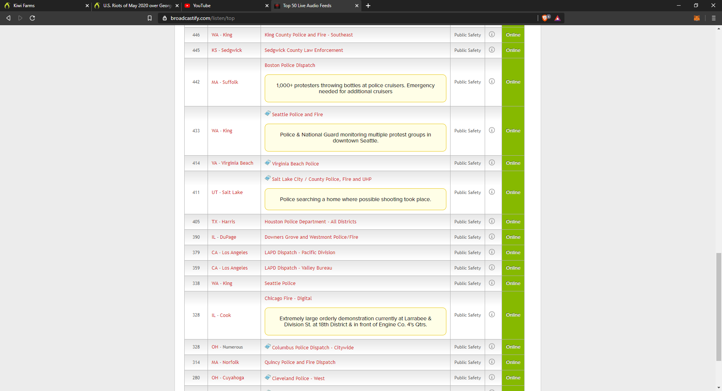Open a new browser tab

point(368,6)
